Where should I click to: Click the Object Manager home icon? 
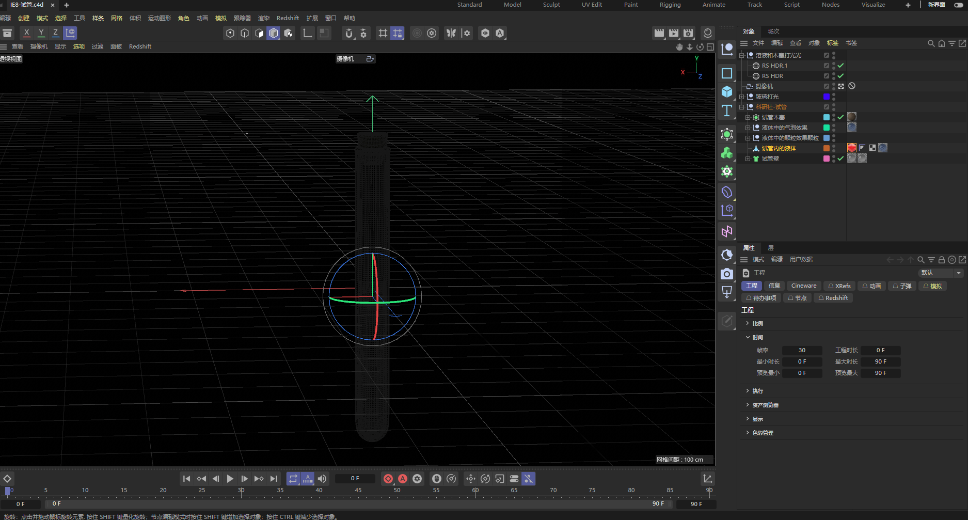click(942, 43)
